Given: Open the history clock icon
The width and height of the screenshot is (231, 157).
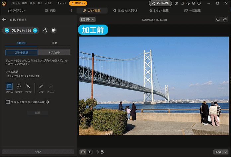Looking at the screenshot, I should pyautogui.click(x=97, y=152).
